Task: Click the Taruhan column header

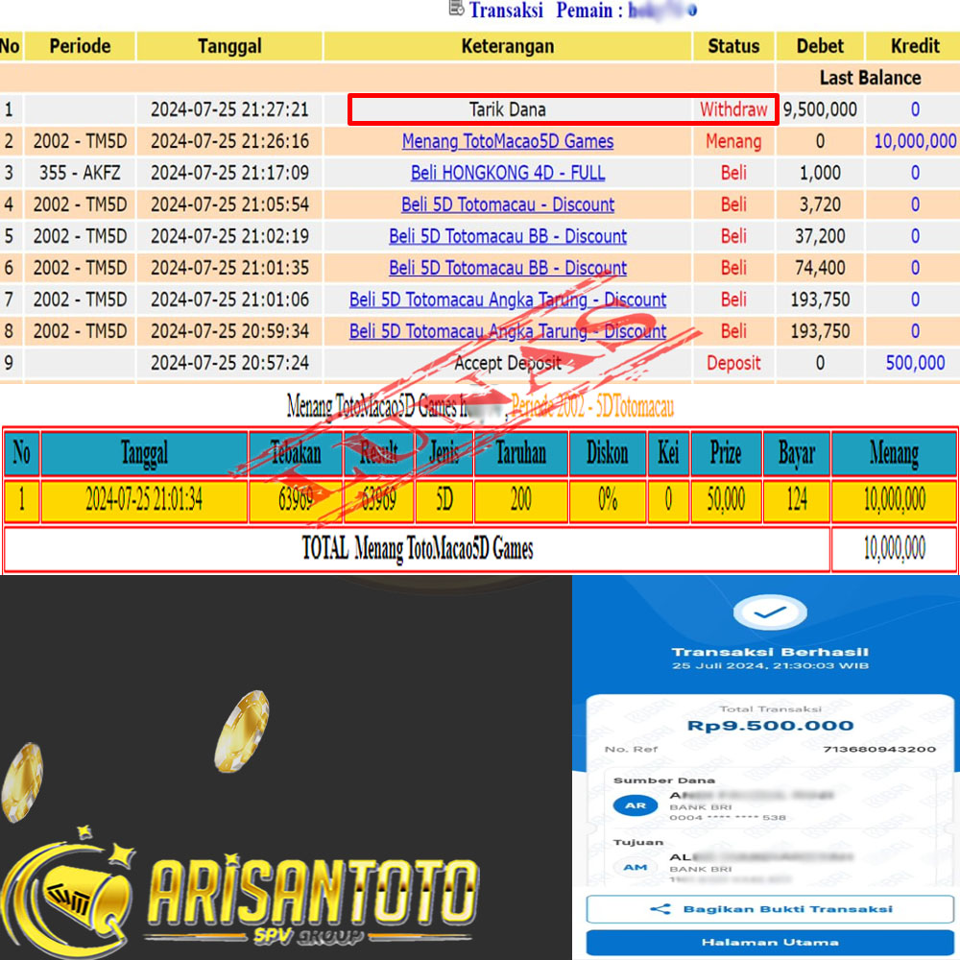Action: [521, 454]
